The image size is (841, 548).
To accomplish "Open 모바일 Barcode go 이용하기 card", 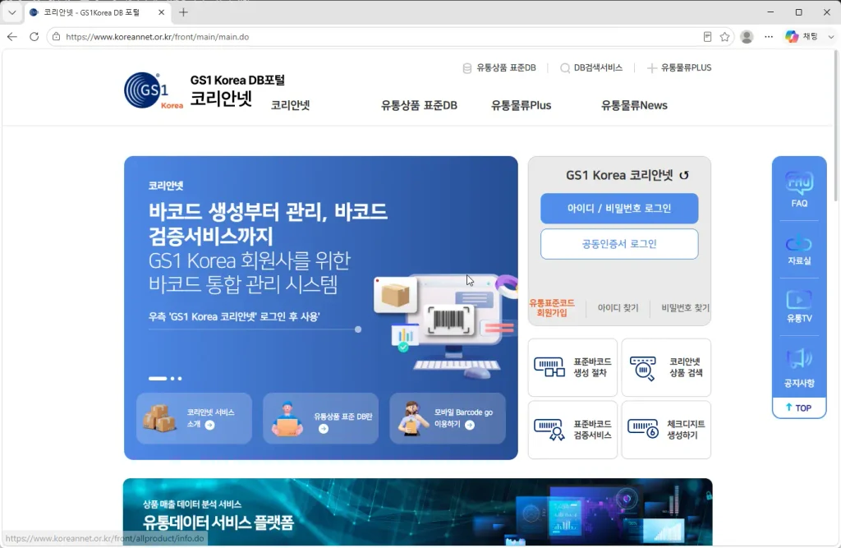I will tap(448, 418).
